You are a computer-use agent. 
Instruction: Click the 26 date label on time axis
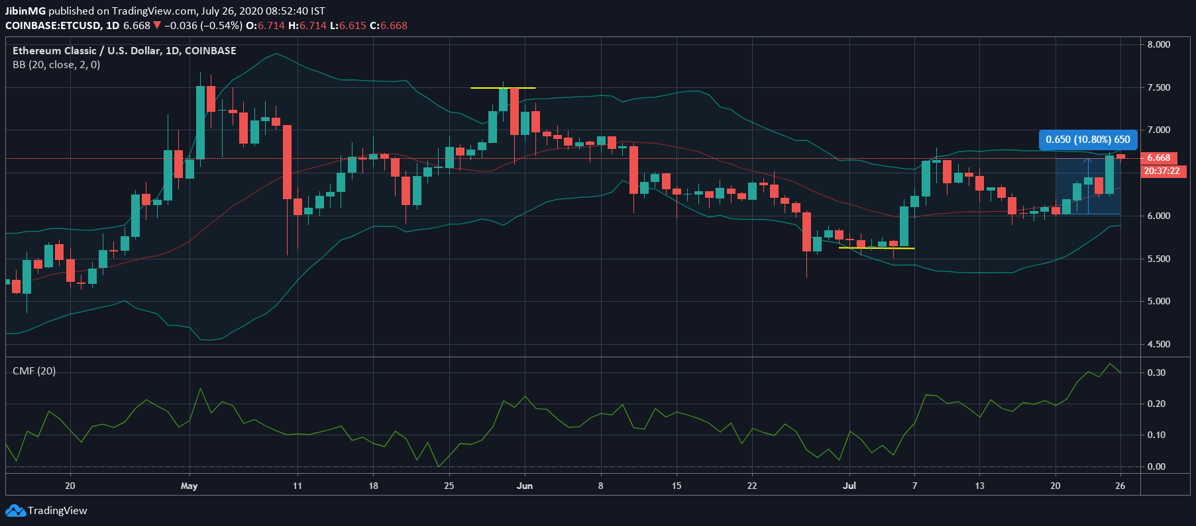tap(1120, 486)
